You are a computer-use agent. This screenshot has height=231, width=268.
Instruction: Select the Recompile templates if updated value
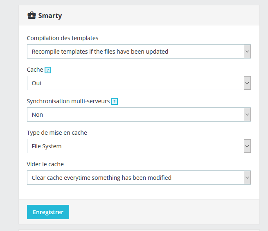pos(100,52)
